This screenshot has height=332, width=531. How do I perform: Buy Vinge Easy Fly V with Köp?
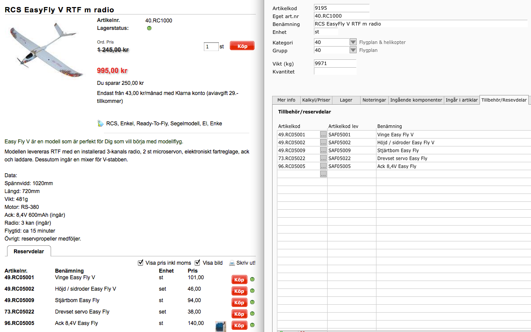(x=239, y=280)
